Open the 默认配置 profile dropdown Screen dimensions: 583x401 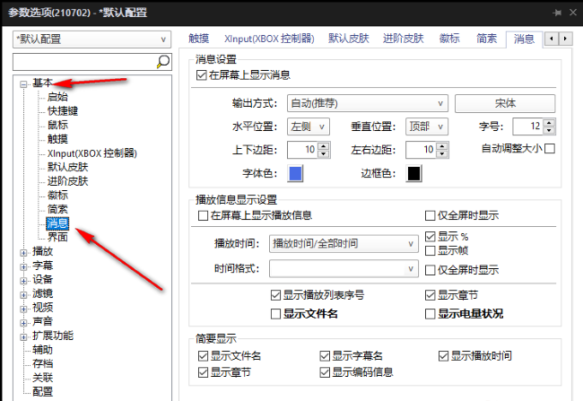click(91, 39)
